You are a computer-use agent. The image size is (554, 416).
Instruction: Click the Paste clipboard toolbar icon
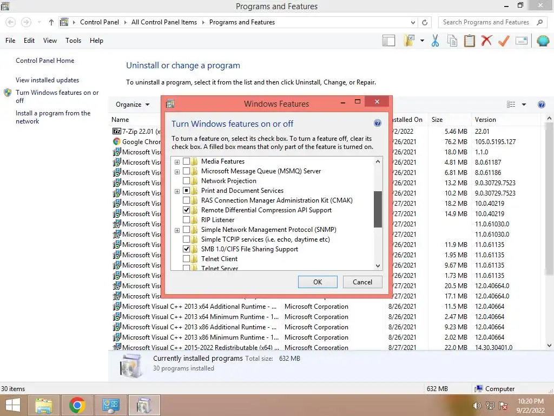[469, 41]
